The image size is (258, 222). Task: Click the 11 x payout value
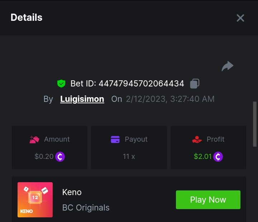point(129,157)
